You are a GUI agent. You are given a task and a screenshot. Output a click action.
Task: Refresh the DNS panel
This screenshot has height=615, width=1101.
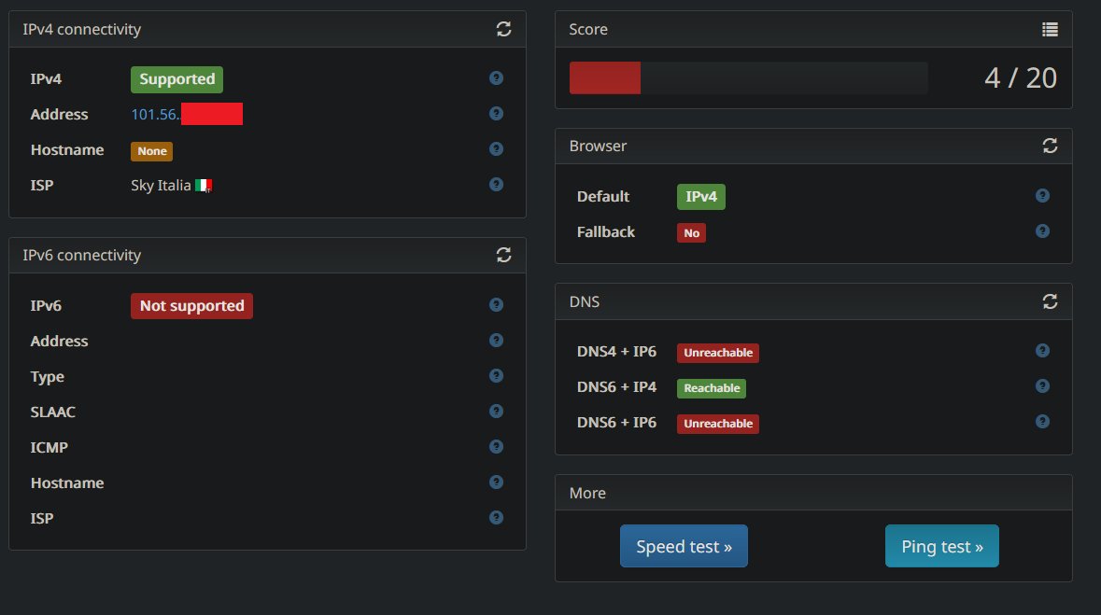click(x=1050, y=301)
